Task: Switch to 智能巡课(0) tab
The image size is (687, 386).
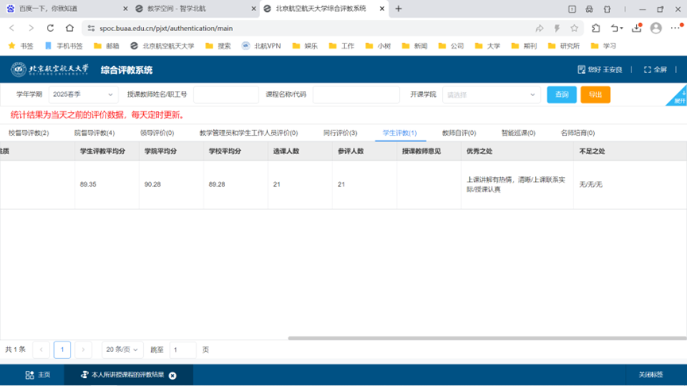Action: tap(518, 133)
